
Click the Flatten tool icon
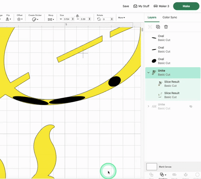(x=185, y=175)
